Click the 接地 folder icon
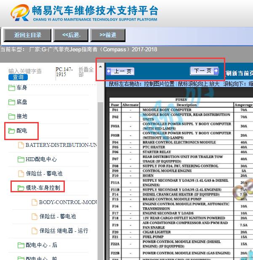 (12, 116)
